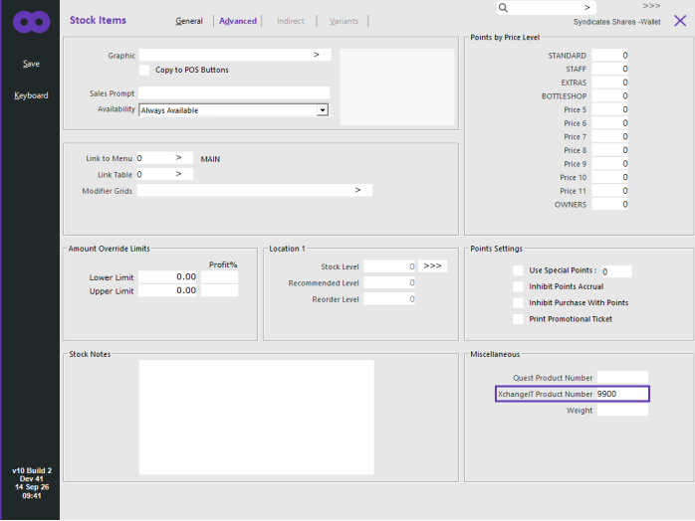This screenshot has height=521, width=695.
Task: Open the Keyboard option in sidebar
Action: coord(31,95)
